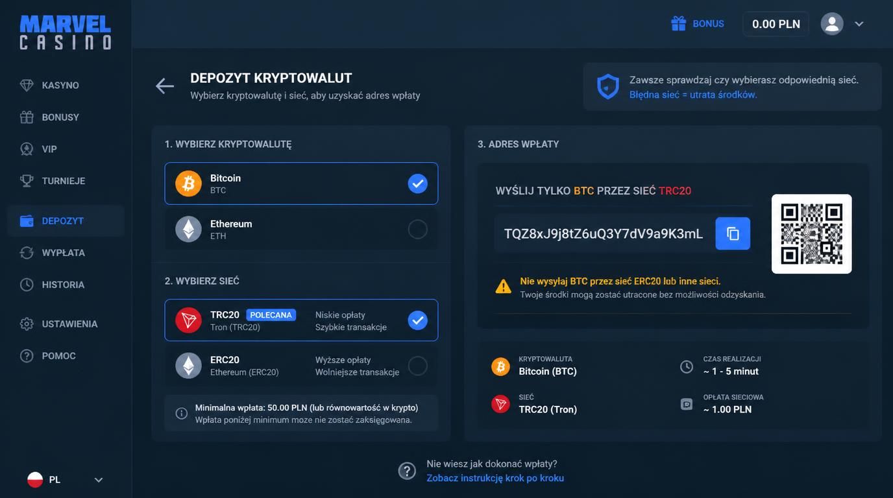The width and height of the screenshot is (893, 498).
Task: Open the Zobacz instrukcję krok po kroku link
Action: (495, 479)
